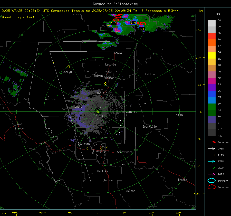Click the Hanna city label

179,115
